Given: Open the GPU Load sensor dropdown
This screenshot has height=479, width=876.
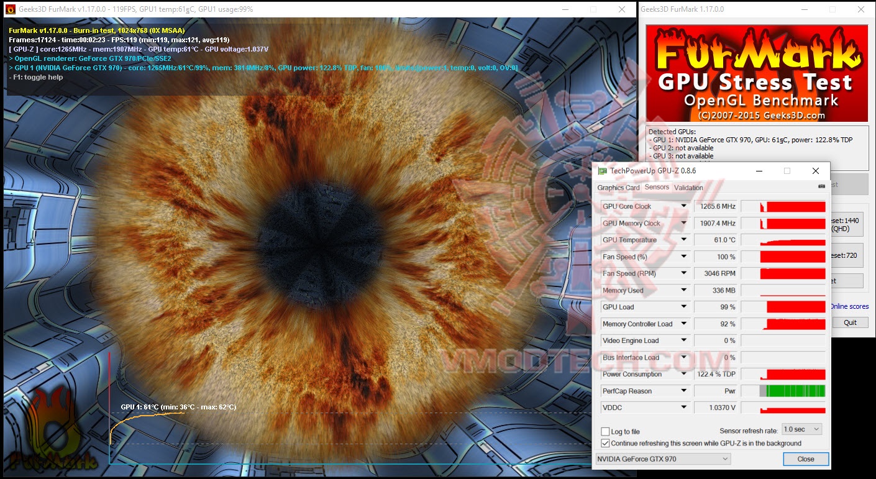Looking at the screenshot, I should (x=684, y=307).
